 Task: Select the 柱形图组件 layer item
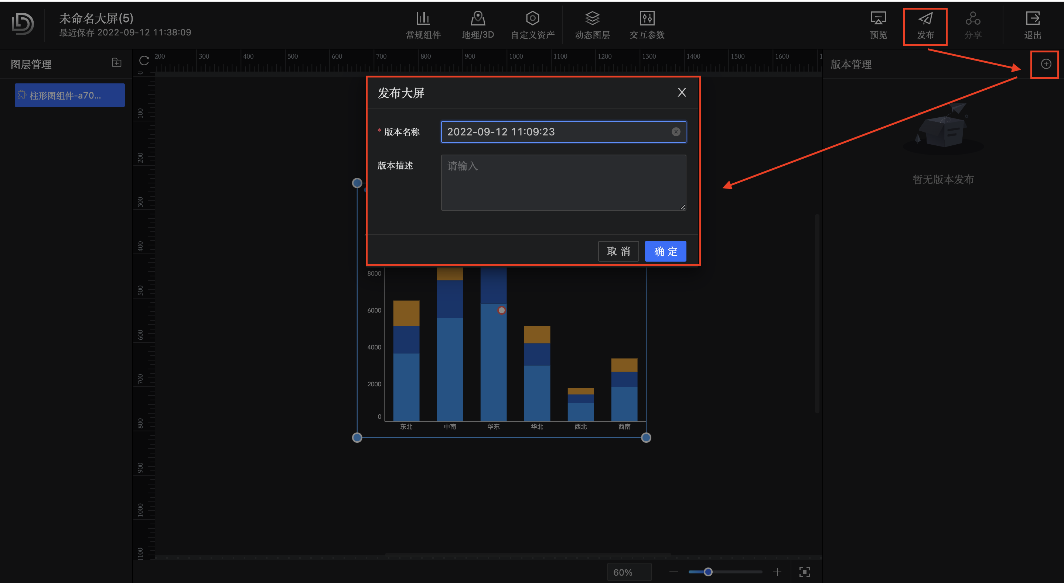[x=69, y=95]
